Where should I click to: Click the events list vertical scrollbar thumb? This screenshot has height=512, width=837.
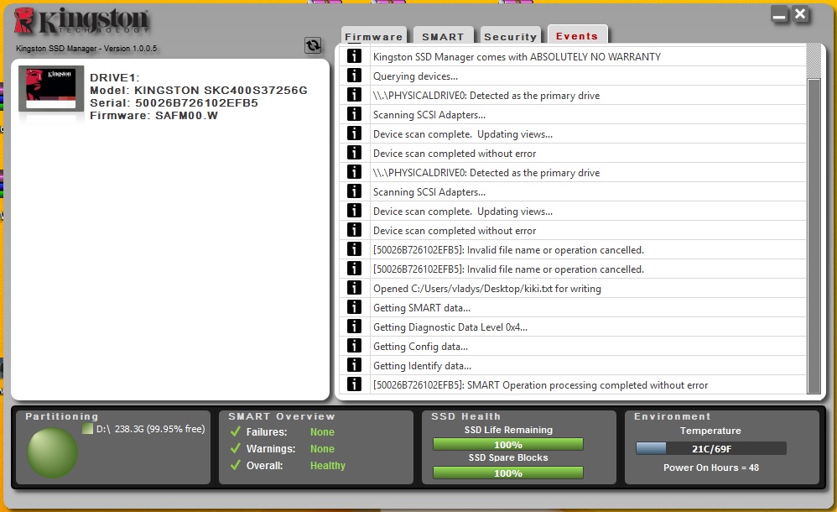[x=814, y=236]
